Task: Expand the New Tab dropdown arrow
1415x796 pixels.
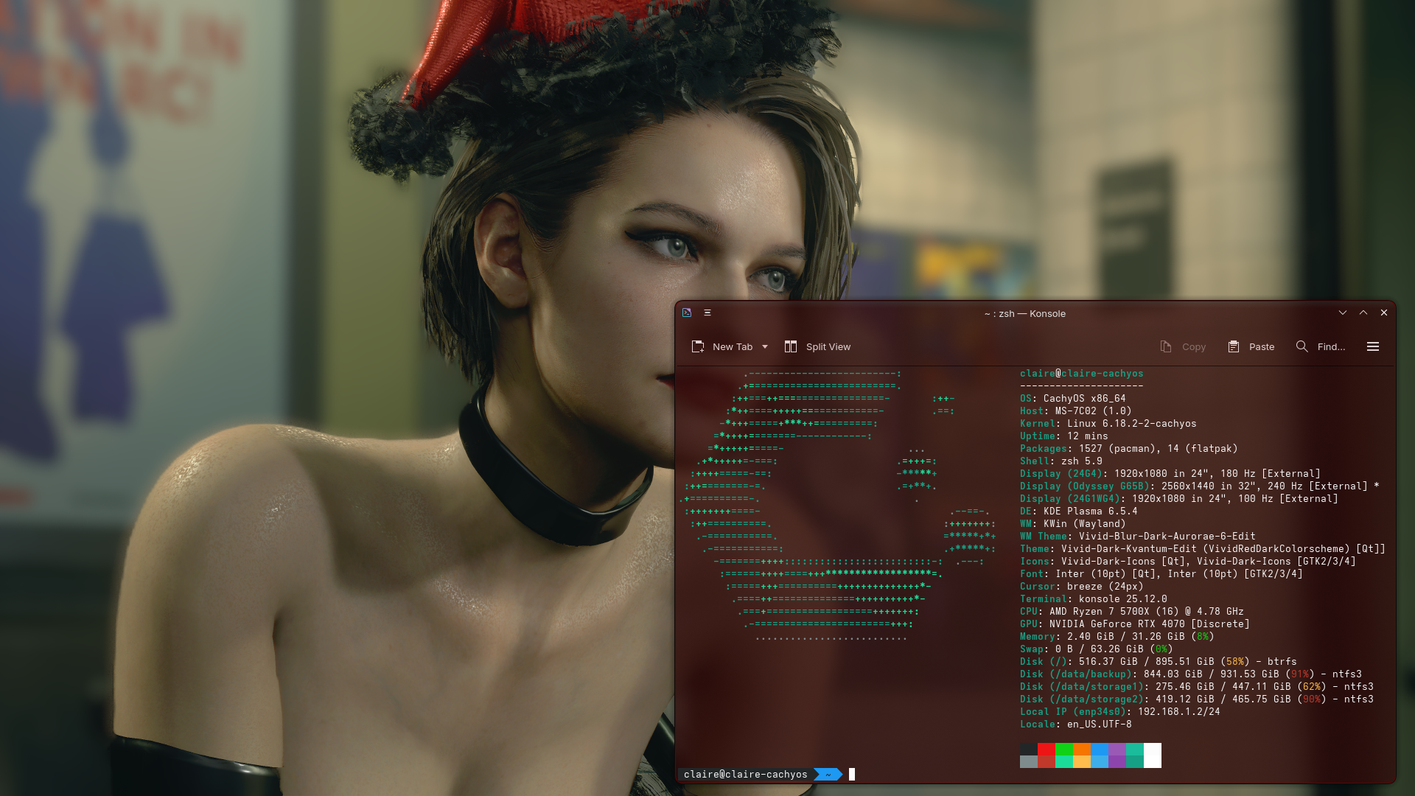Action: [765, 346]
